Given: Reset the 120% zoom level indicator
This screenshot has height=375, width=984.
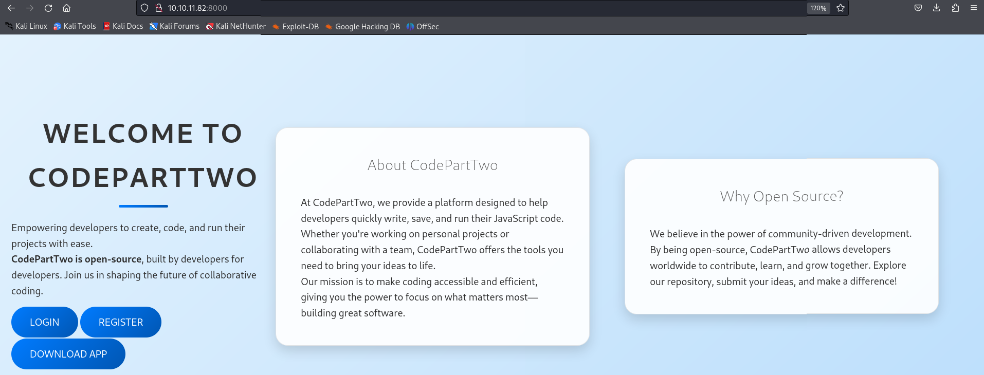Looking at the screenshot, I should pos(818,8).
